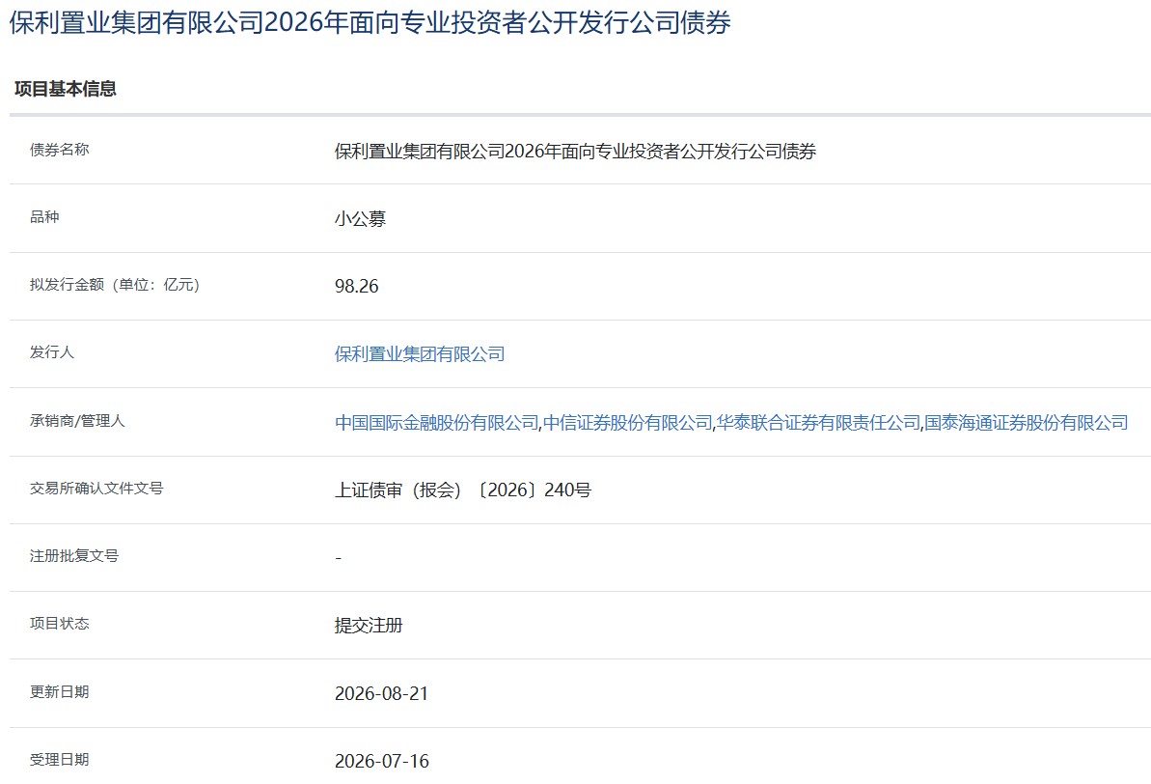Click the 品种 field label

pyautogui.click(x=44, y=217)
